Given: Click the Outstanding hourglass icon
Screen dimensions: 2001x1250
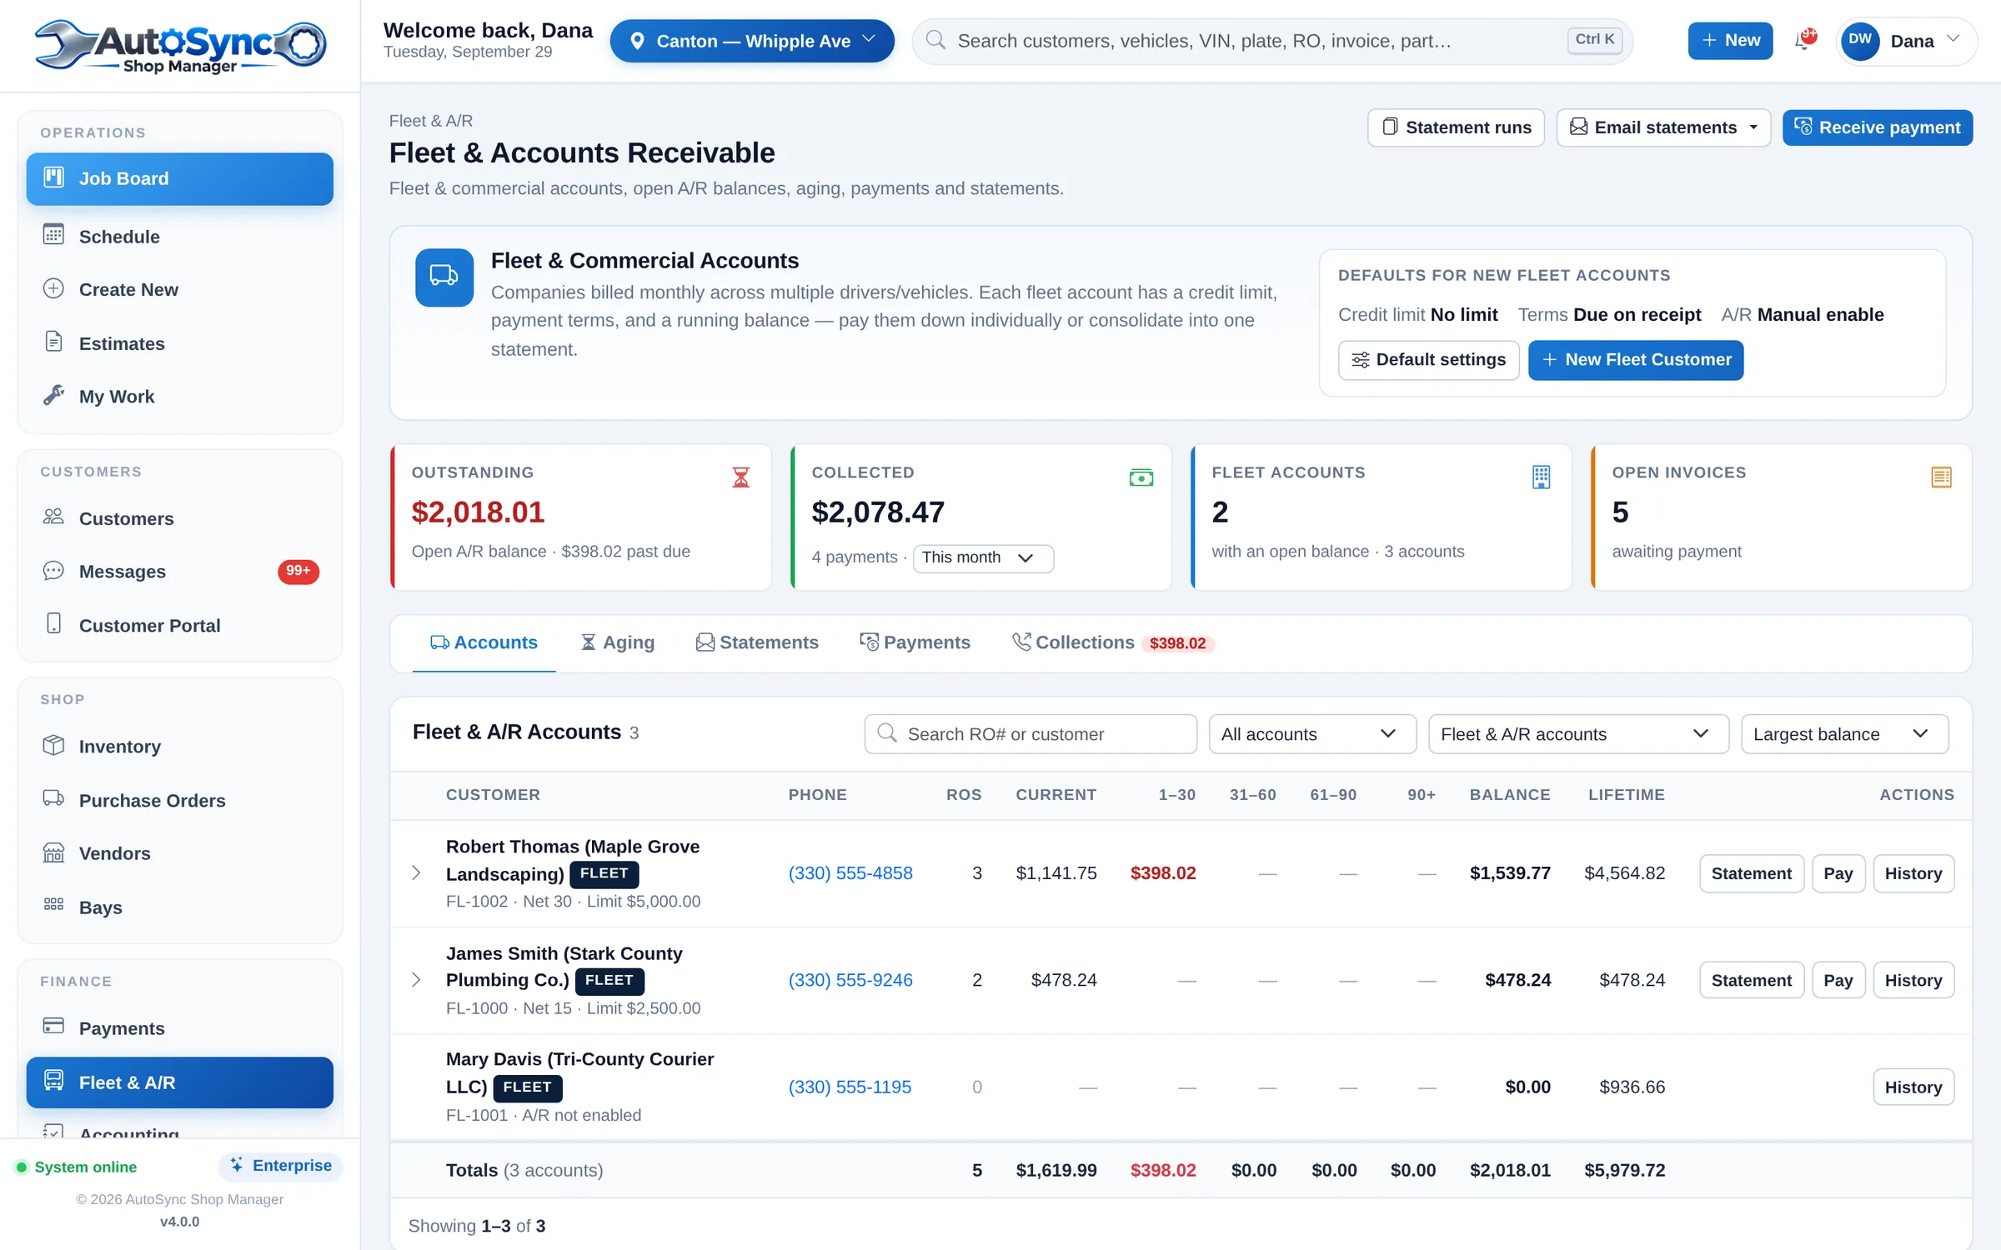Looking at the screenshot, I should (x=740, y=477).
